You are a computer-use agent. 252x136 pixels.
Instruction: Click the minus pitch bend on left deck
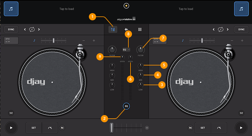[84, 41]
